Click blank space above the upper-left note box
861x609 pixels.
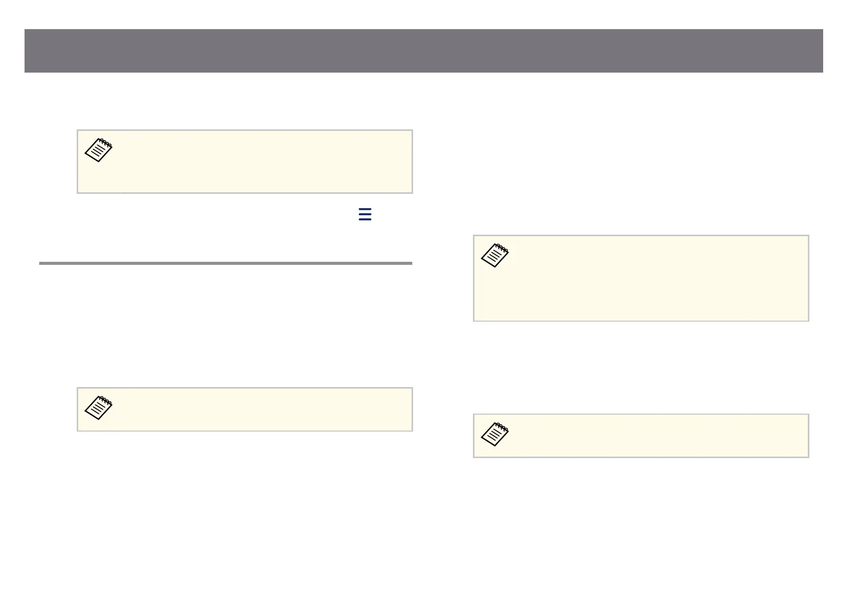[x=245, y=101]
